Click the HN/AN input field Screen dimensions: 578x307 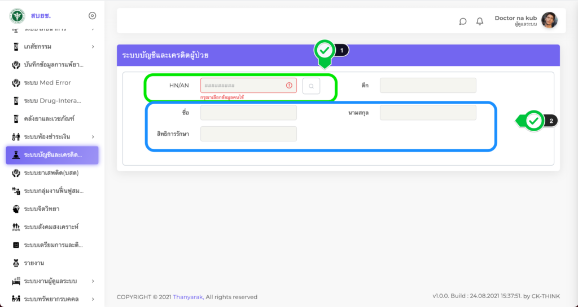pos(244,86)
